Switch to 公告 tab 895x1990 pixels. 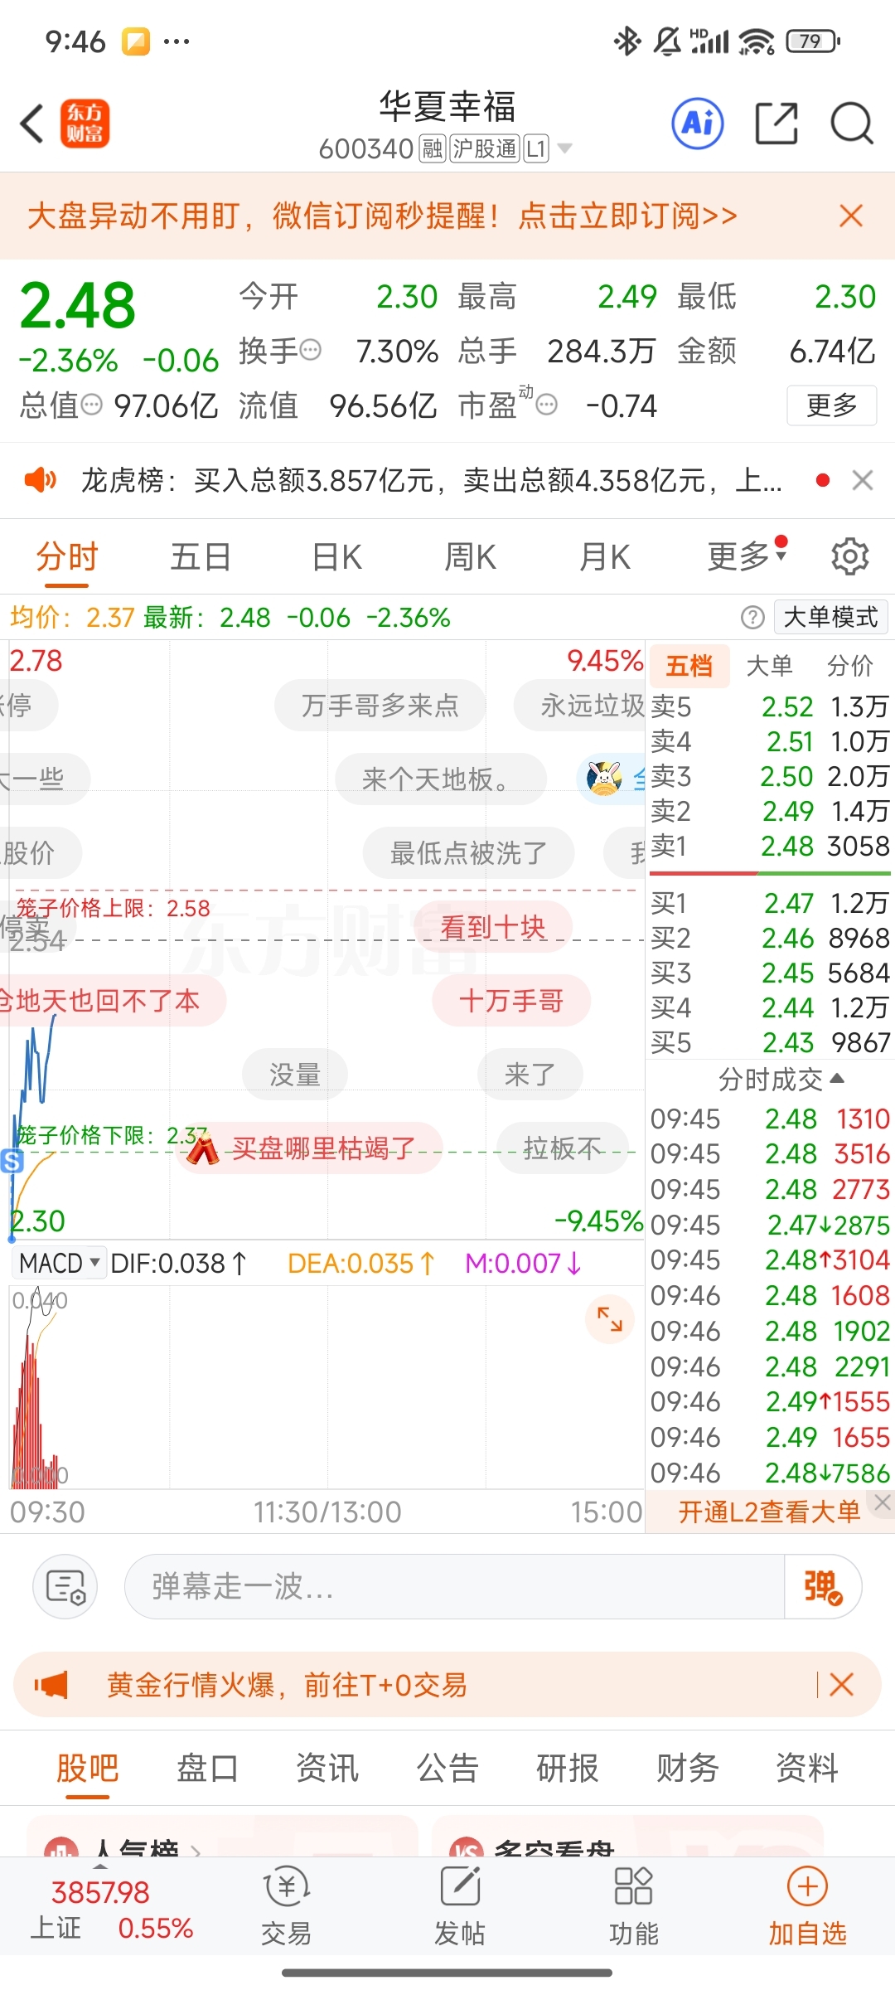coord(447,1767)
